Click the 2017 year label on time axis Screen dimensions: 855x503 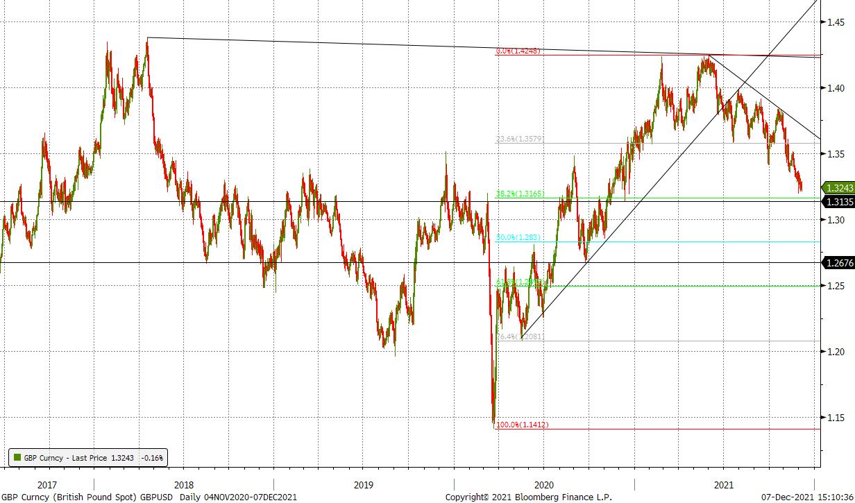click(46, 485)
